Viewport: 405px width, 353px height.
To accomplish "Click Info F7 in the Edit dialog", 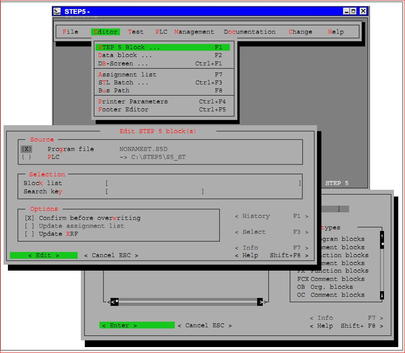I will 271,248.
